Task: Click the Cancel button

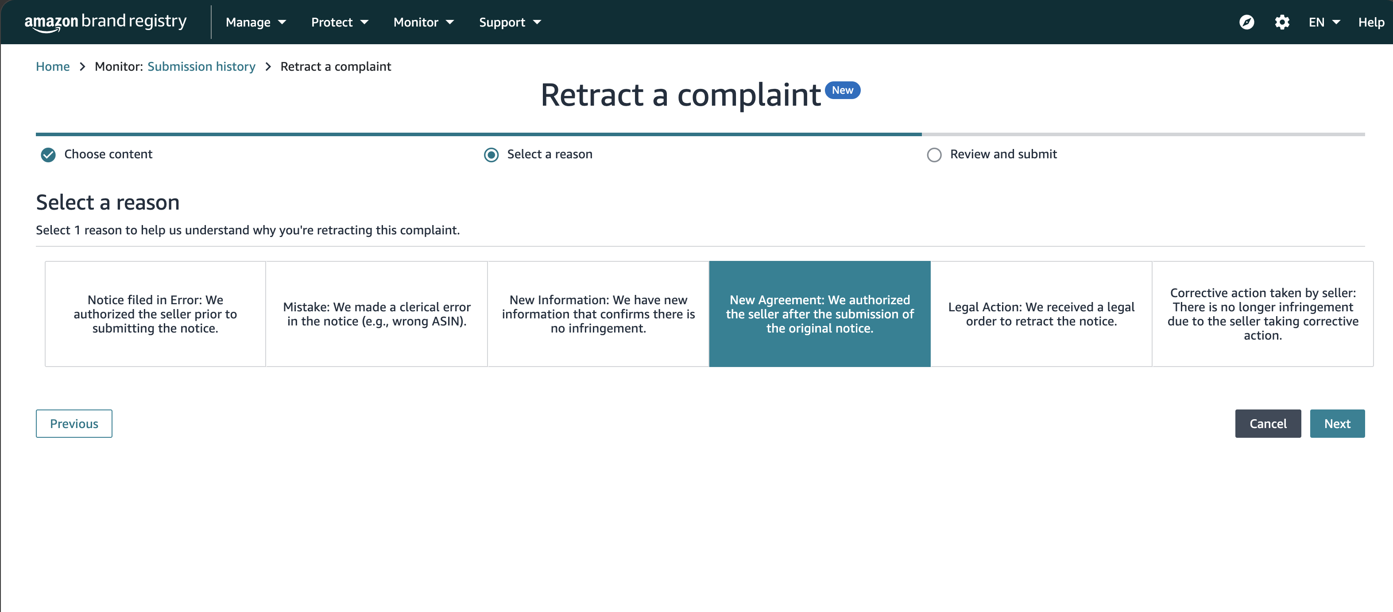Action: (1268, 424)
